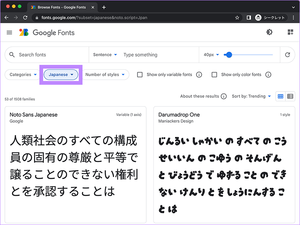The image size is (300, 225).
Task: Adjust the font size slider handle
Action: click(229, 55)
